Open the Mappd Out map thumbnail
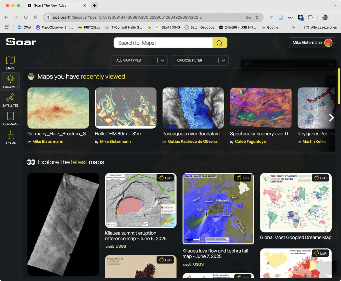The width and height of the screenshot is (341, 281). tap(141, 266)
